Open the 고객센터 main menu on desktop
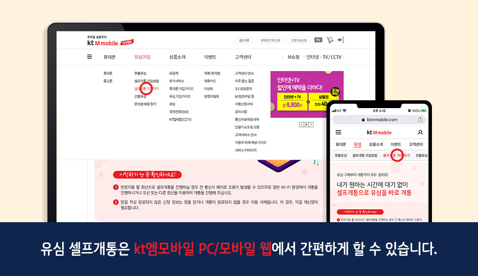 (243, 57)
